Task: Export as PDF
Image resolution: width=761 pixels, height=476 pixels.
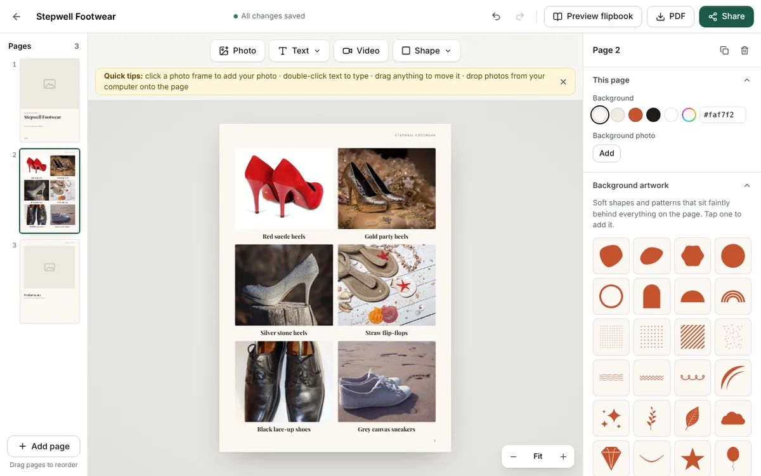Action: coord(670,17)
